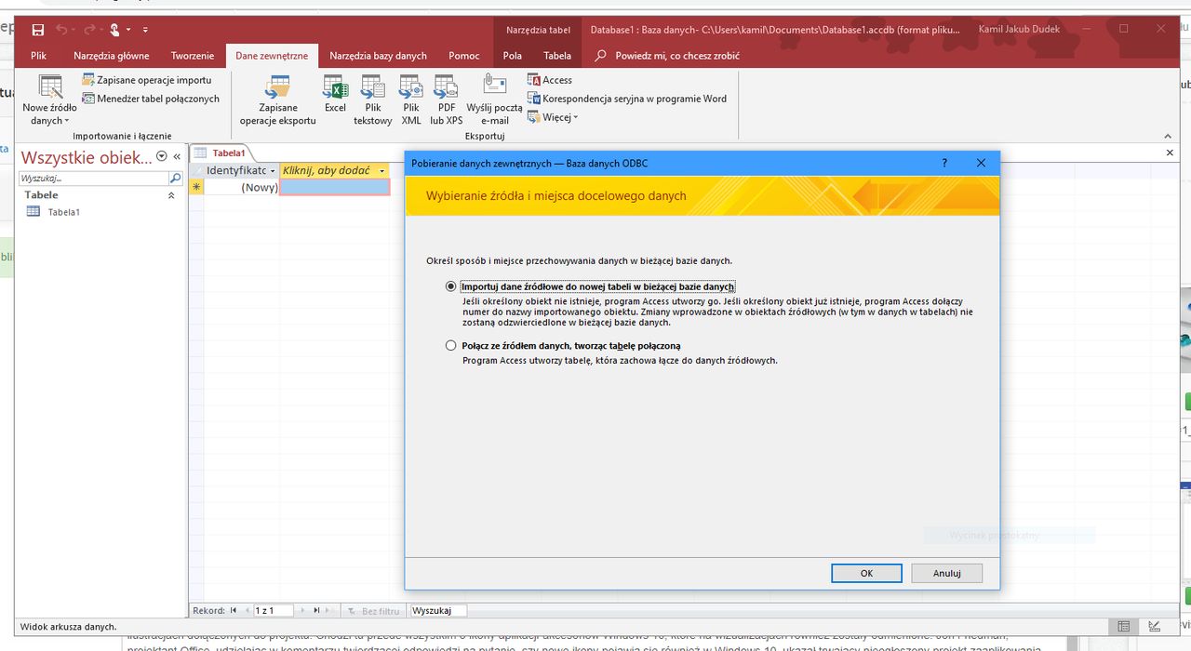Click the touch/mouse mode icon in the title bar
Viewport: 1191px width, 651px height.
pyautogui.click(x=114, y=30)
